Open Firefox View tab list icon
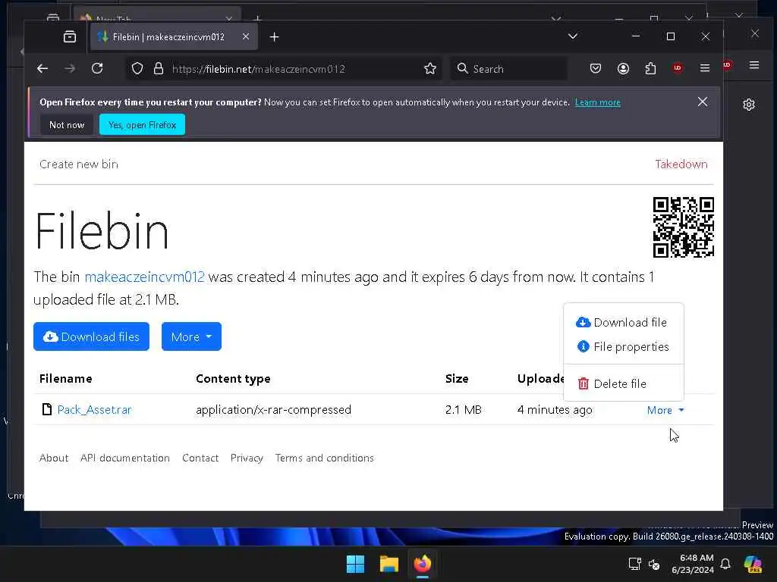The height and width of the screenshot is (582, 777). (70, 36)
